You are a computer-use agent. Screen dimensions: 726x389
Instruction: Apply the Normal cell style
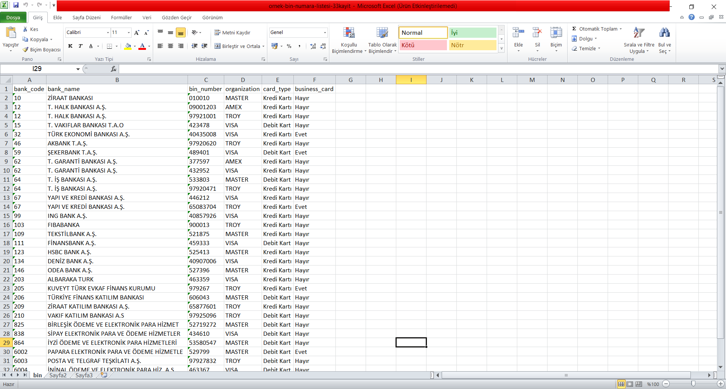tap(423, 33)
